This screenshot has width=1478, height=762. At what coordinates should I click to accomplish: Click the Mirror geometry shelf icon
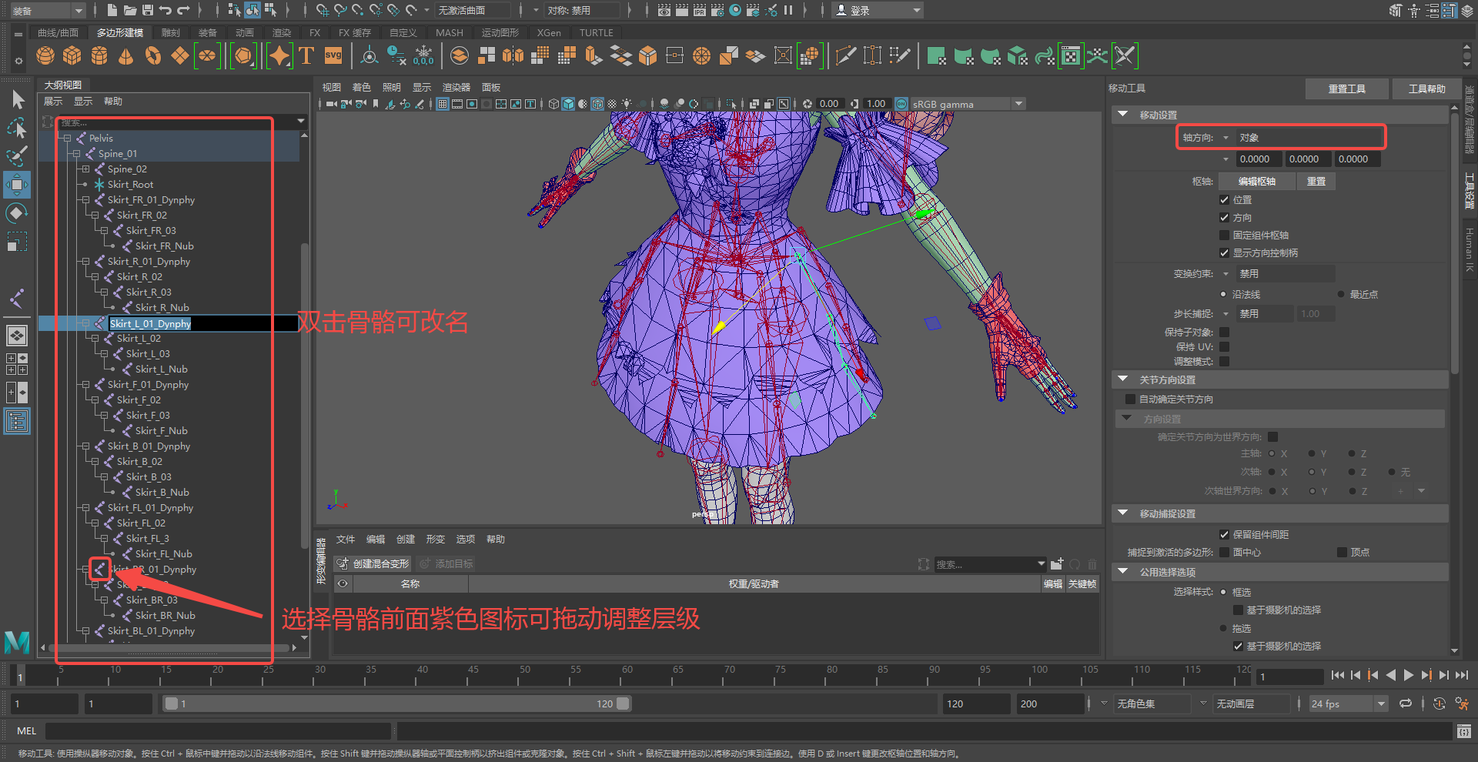point(513,55)
